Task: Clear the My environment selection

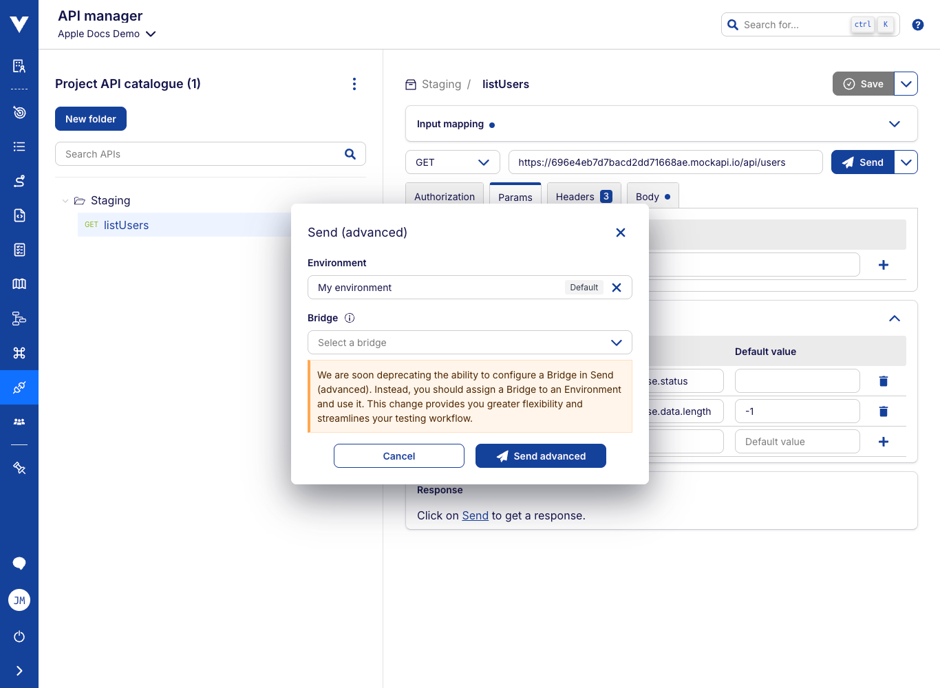Action: click(617, 287)
